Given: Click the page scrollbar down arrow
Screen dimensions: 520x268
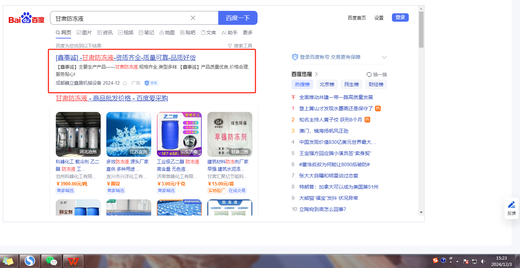Looking at the screenshot, I should pyautogui.click(x=421, y=212).
